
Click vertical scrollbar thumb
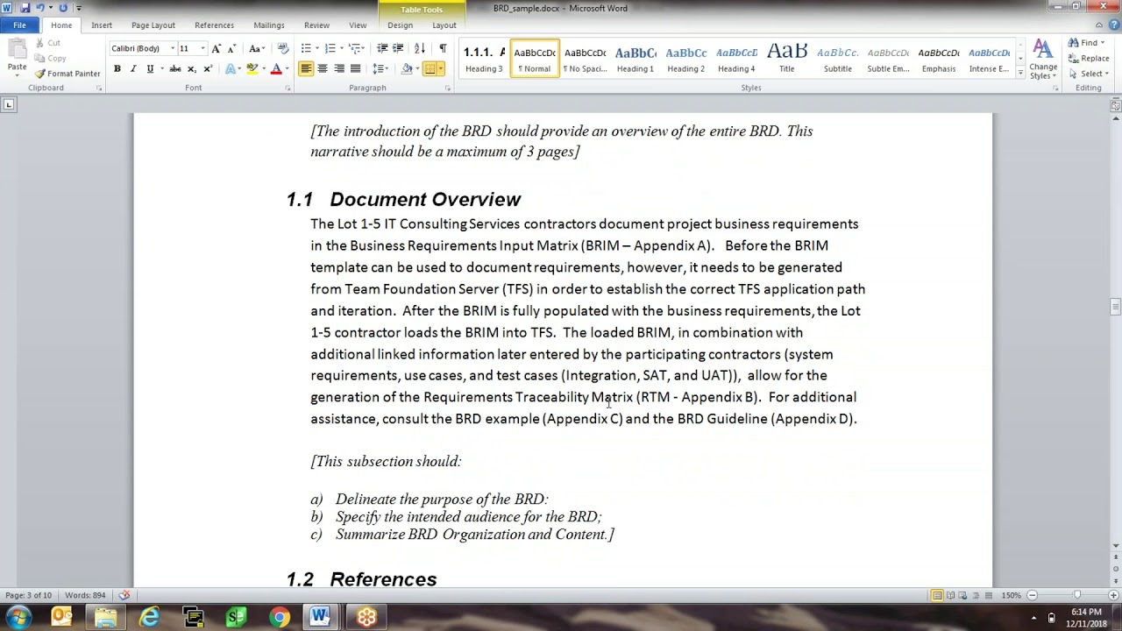coord(1115,307)
